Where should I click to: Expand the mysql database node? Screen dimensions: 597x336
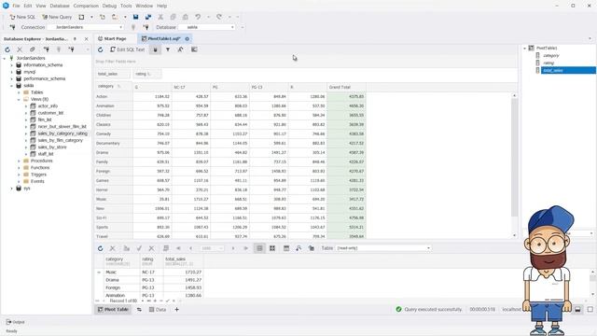[x=11, y=72]
